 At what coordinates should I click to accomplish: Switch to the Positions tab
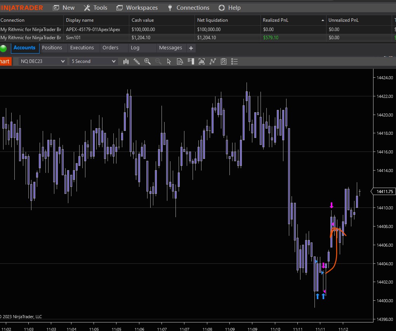coord(52,48)
